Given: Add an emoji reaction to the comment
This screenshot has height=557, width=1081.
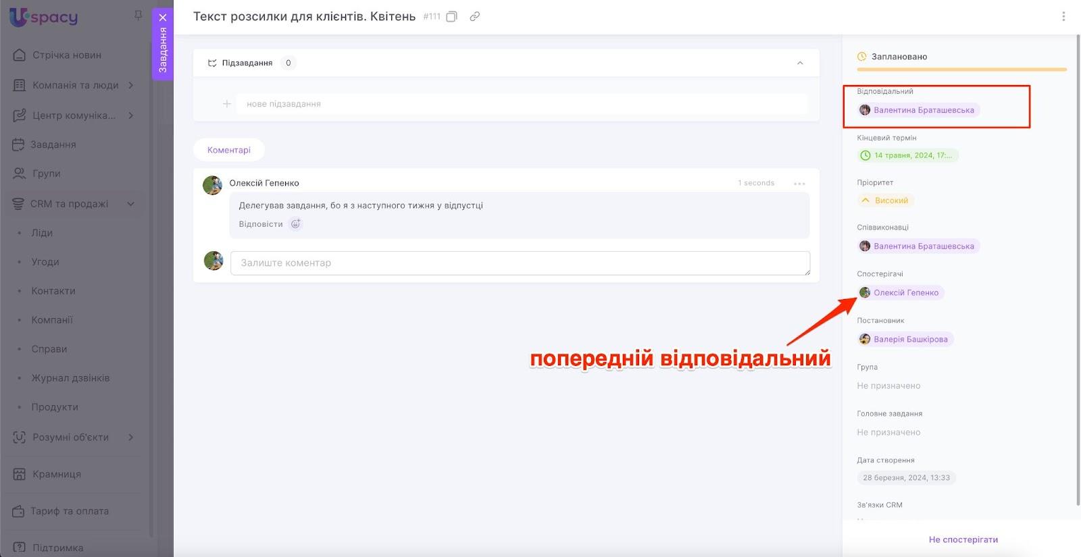Looking at the screenshot, I should click(296, 224).
